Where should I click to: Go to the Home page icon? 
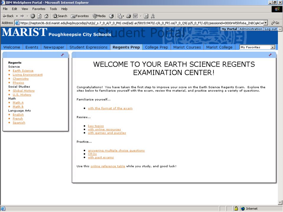coord(46,16)
